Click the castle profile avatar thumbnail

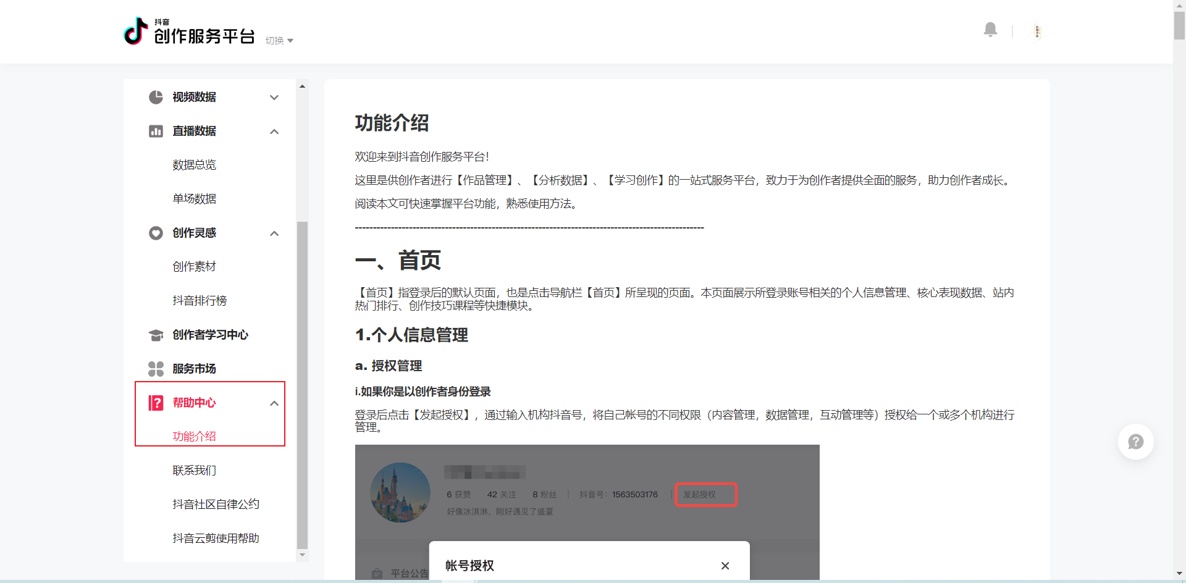click(x=400, y=493)
